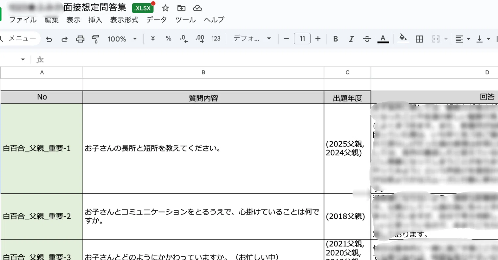
Task: Select cell 白百合_父親_重要-2
Action: pos(42,216)
